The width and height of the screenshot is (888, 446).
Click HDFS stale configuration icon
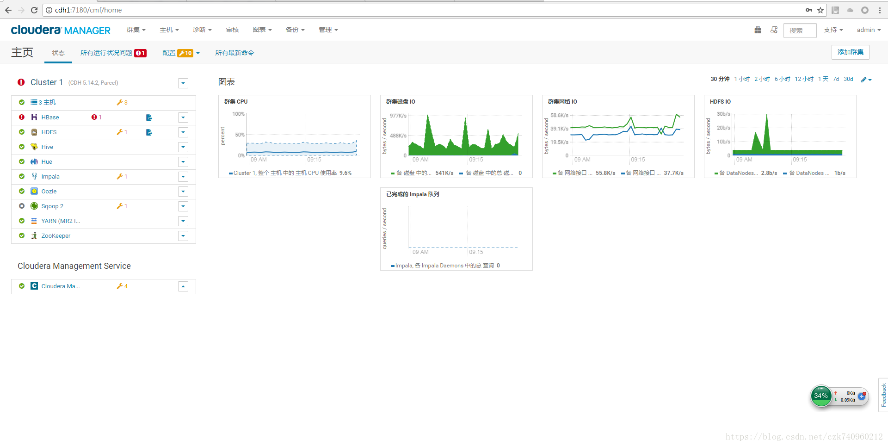click(x=149, y=132)
